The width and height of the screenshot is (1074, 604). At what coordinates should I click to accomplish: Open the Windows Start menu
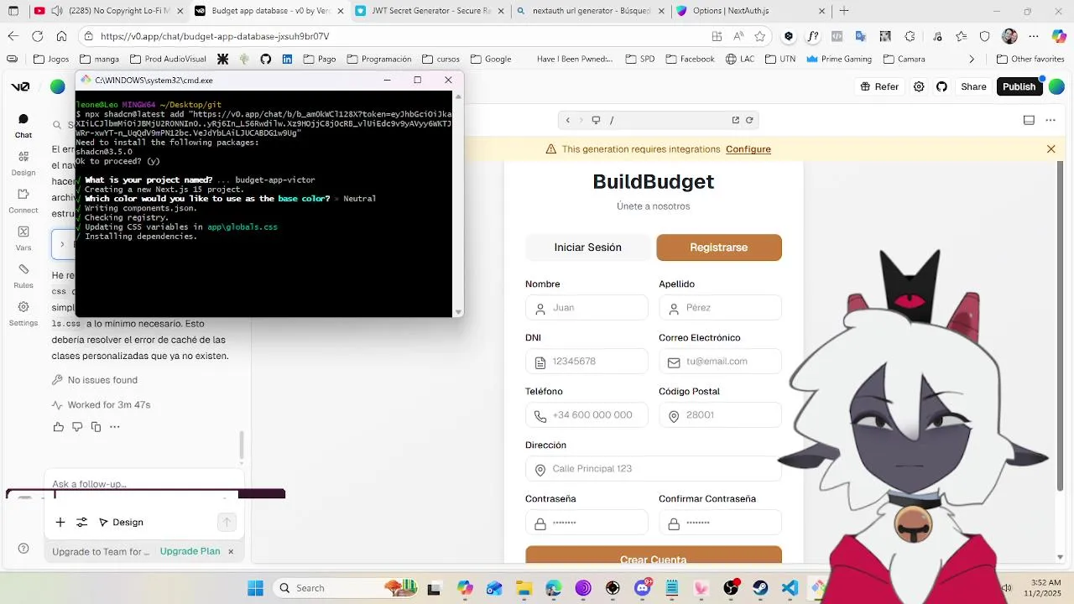pos(255,588)
